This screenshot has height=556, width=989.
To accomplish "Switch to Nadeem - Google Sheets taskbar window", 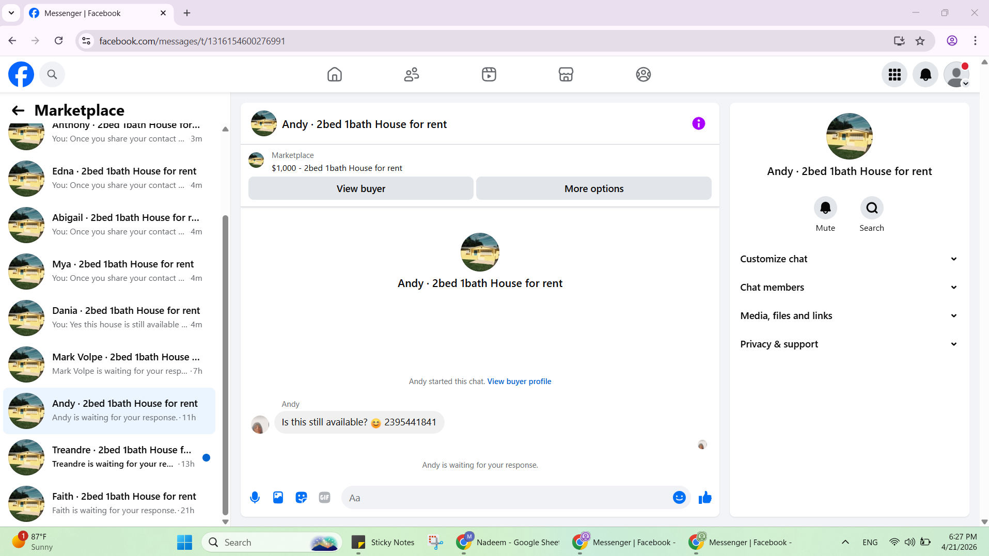I will coord(508,543).
